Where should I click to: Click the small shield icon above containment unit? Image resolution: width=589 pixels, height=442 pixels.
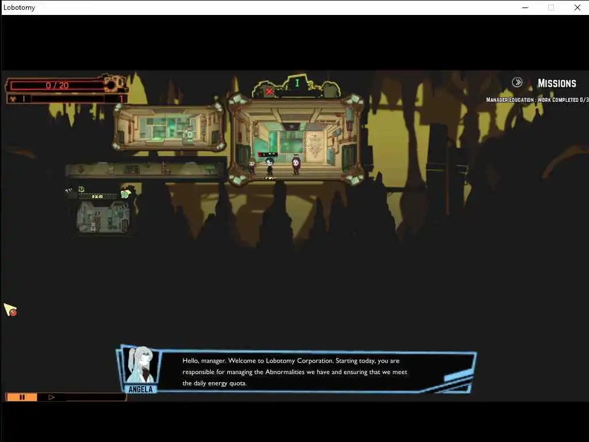pos(81,189)
